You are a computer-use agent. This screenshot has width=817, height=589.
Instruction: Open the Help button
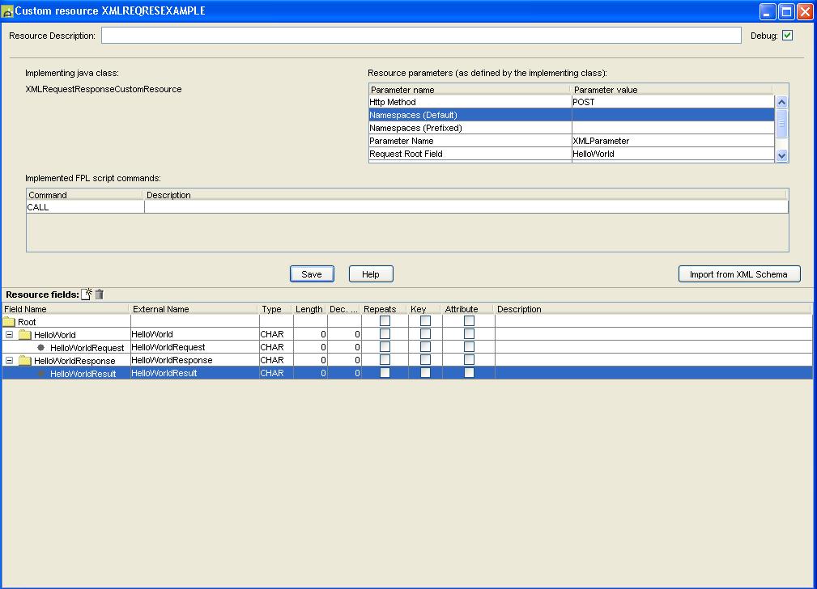coord(371,274)
